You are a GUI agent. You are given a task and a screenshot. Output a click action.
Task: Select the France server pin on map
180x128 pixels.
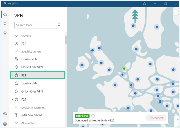115,85
